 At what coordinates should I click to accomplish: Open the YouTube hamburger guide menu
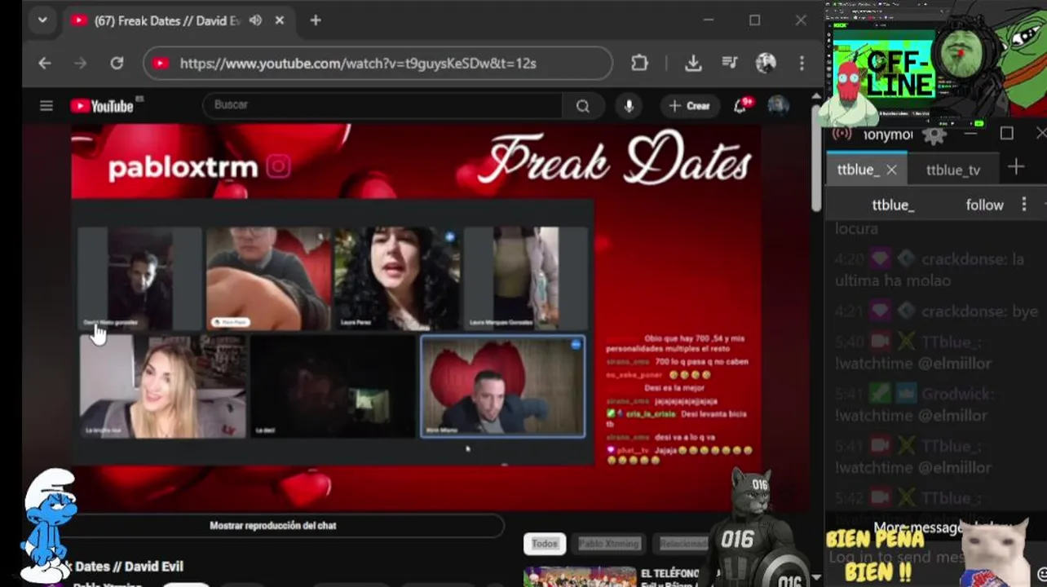[46, 105]
